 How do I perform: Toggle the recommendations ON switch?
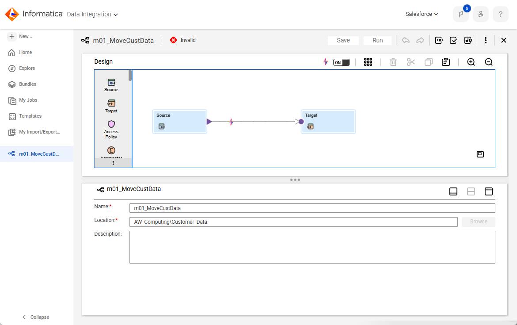tap(341, 62)
